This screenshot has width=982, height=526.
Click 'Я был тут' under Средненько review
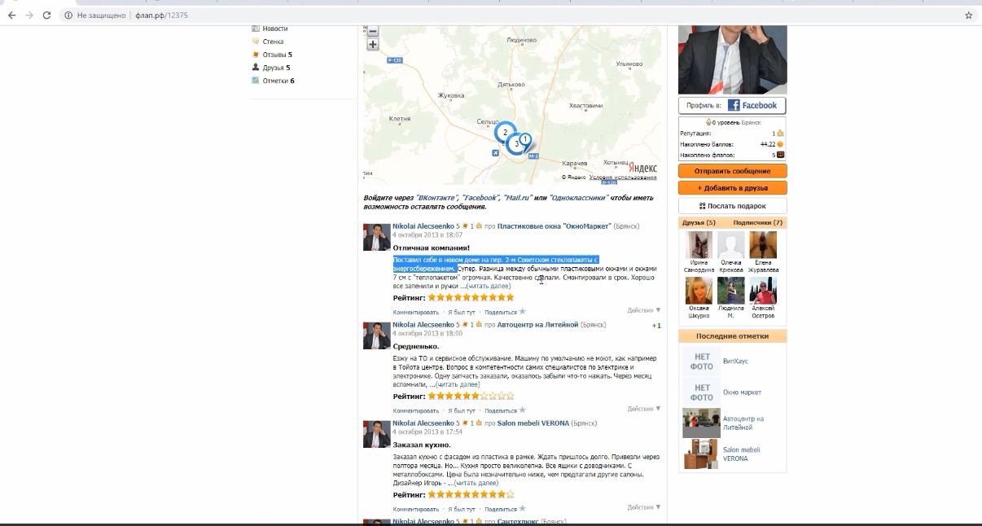462,410
